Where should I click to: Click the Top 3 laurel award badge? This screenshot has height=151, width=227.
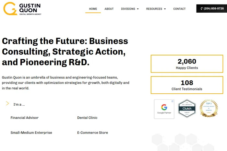pos(209,108)
